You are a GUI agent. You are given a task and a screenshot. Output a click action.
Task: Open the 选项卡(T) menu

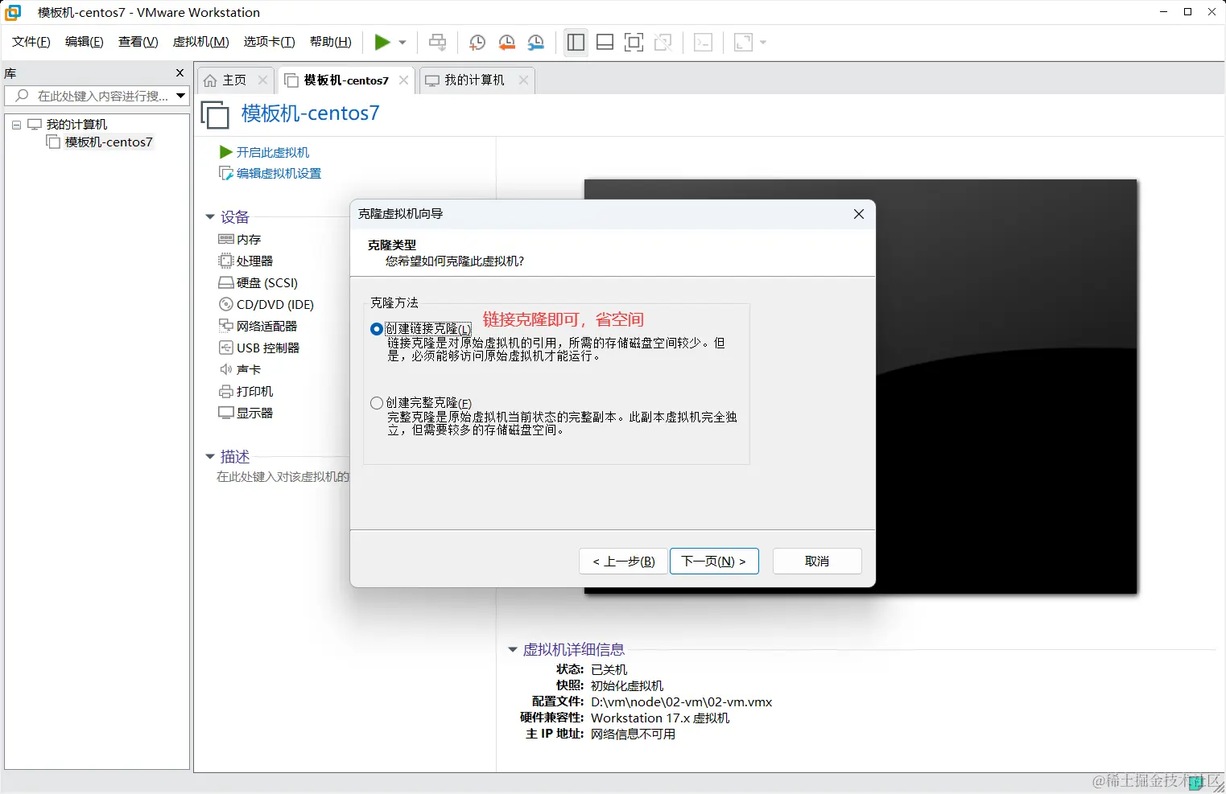[x=270, y=42]
